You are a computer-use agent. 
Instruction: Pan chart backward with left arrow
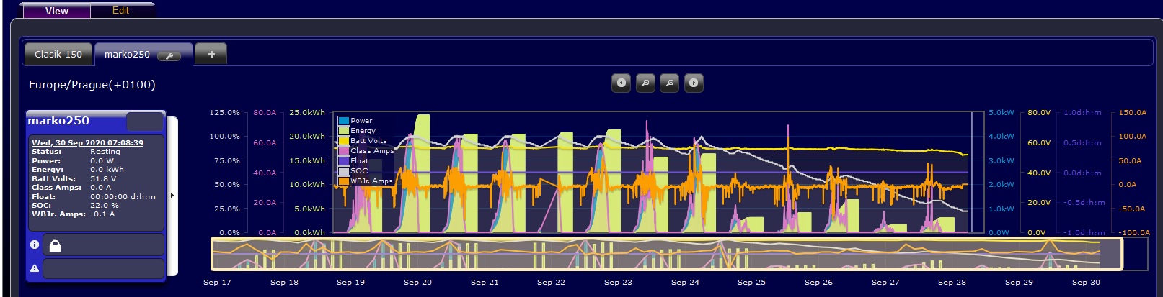pos(621,83)
